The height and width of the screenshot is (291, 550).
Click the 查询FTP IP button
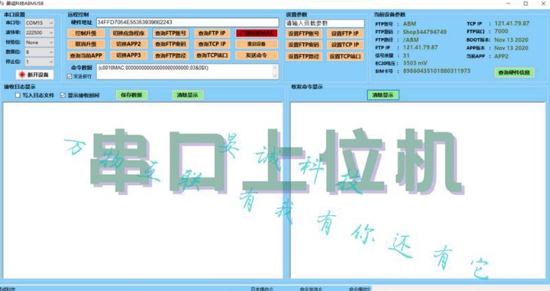212,33
